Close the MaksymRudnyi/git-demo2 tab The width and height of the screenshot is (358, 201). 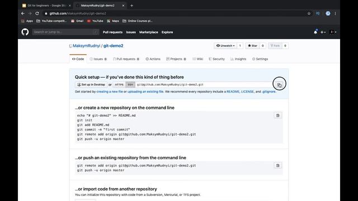123,6
